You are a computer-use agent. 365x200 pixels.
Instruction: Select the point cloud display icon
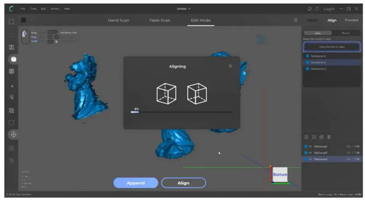click(11, 35)
